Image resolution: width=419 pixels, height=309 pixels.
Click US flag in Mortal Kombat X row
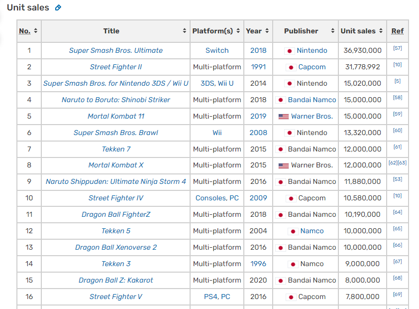[284, 165]
